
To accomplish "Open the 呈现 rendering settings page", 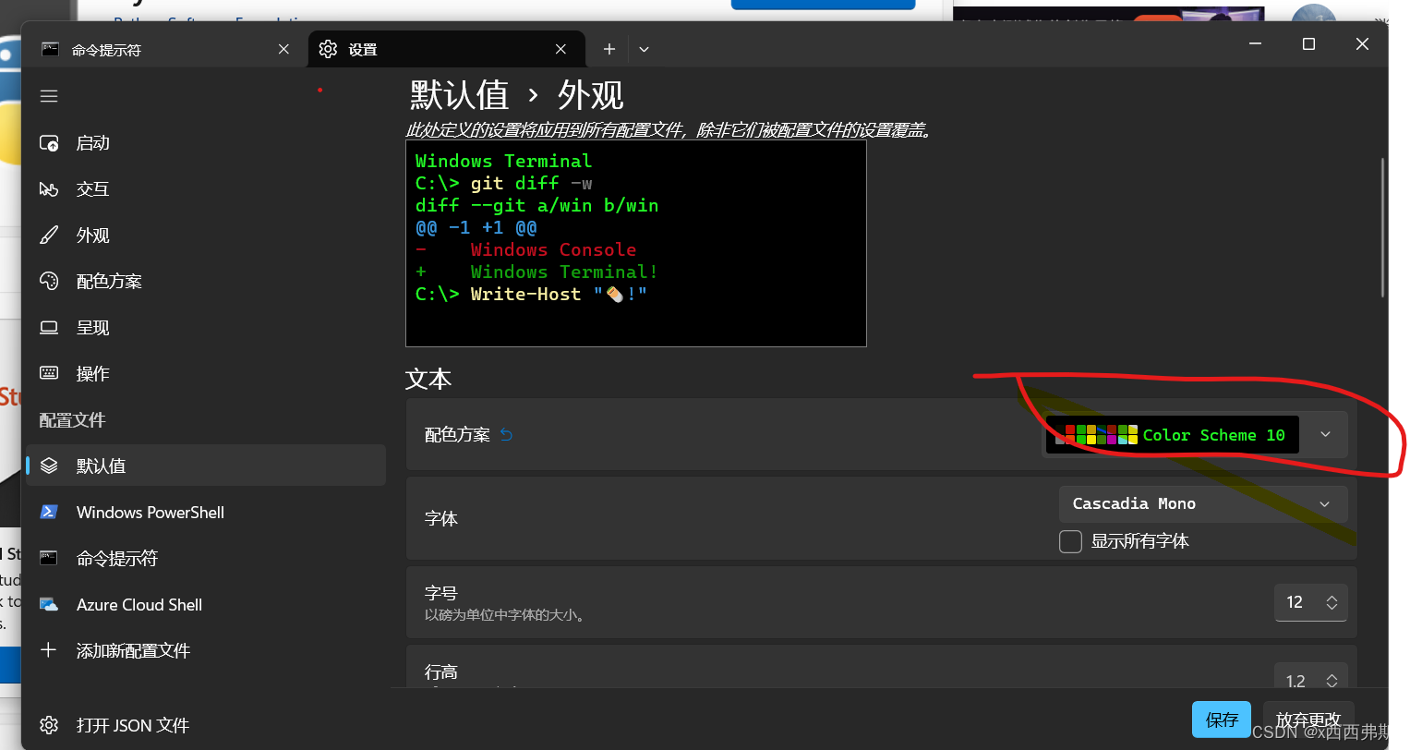I will tap(205, 328).
